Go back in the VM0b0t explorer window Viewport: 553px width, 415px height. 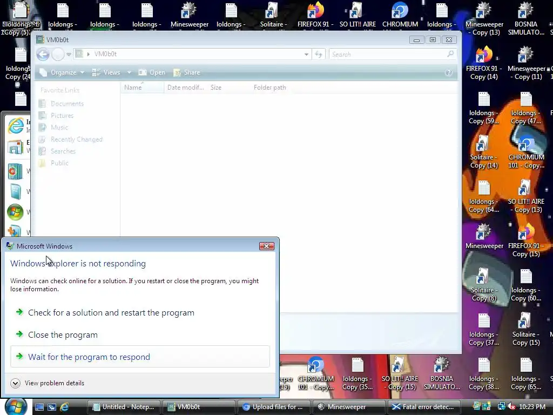43,55
